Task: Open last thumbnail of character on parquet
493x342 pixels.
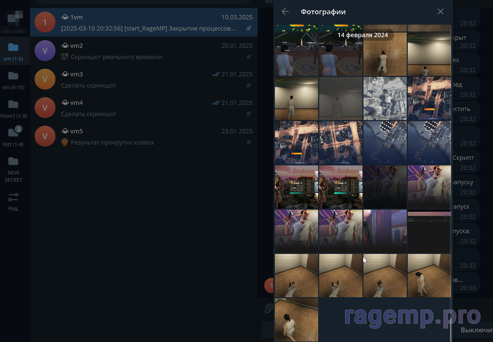Action: pos(297,320)
